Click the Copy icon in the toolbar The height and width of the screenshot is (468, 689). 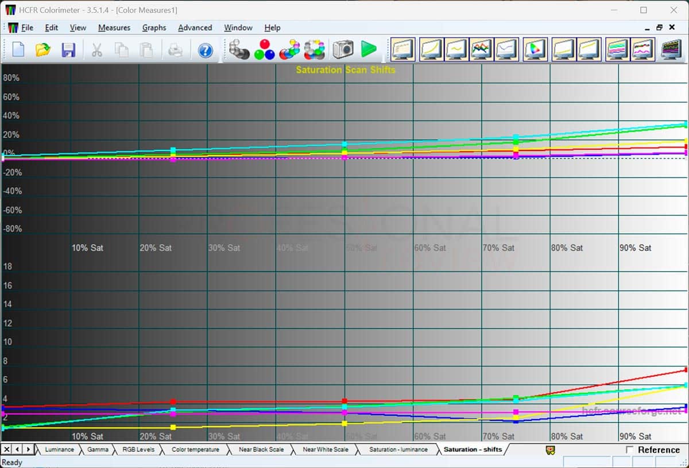[x=122, y=50]
